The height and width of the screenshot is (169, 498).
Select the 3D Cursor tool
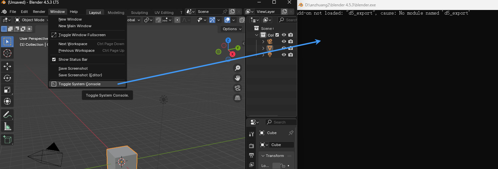click(7, 53)
